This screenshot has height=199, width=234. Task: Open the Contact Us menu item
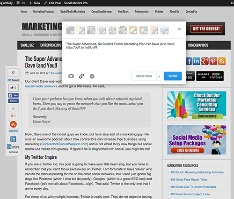click(191, 12)
